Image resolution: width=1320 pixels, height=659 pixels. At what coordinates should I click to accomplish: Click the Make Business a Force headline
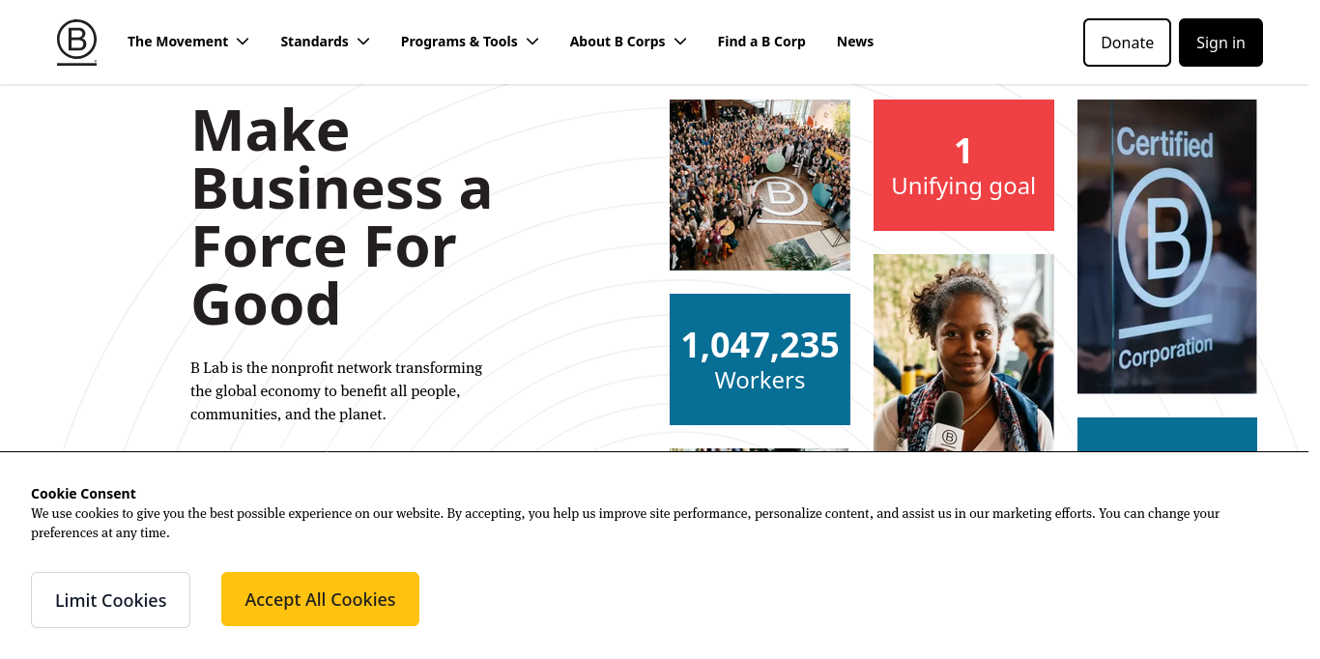point(341,216)
